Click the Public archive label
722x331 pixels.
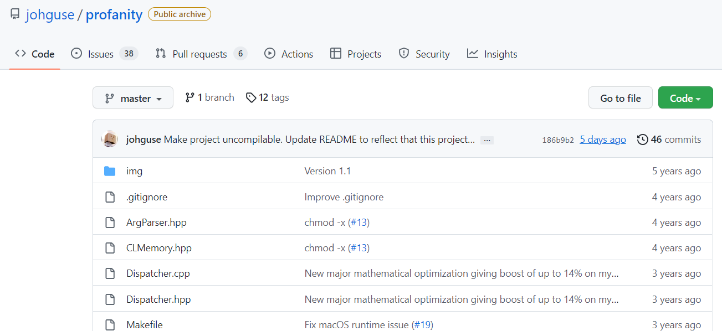tap(180, 14)
